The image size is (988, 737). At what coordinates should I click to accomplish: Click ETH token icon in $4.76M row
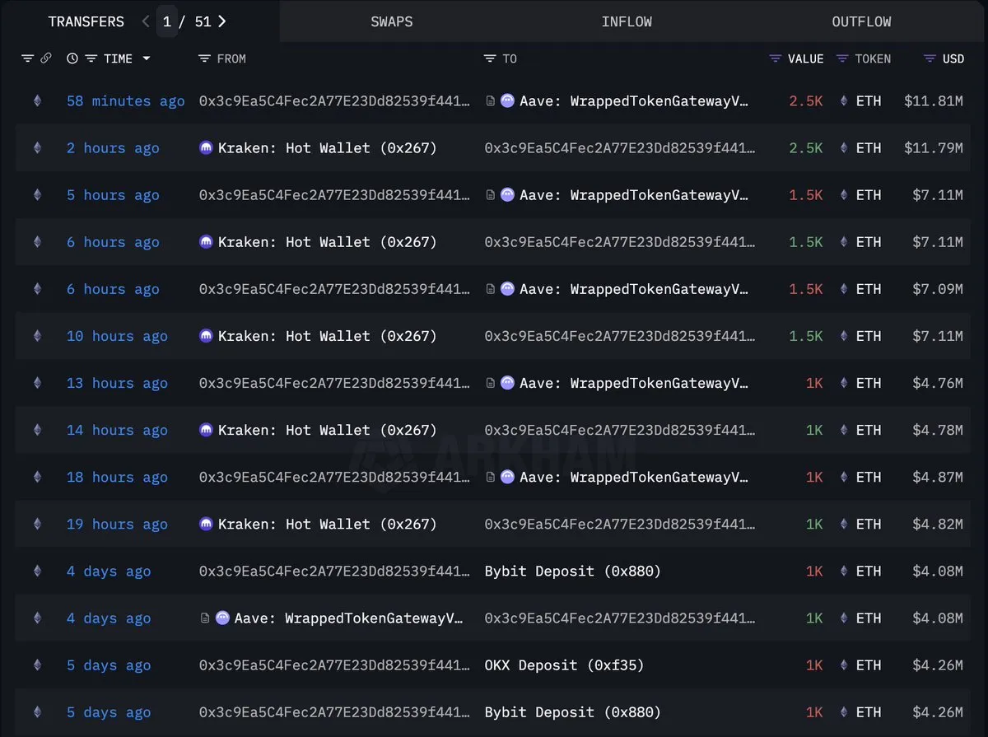coord(843,383)
